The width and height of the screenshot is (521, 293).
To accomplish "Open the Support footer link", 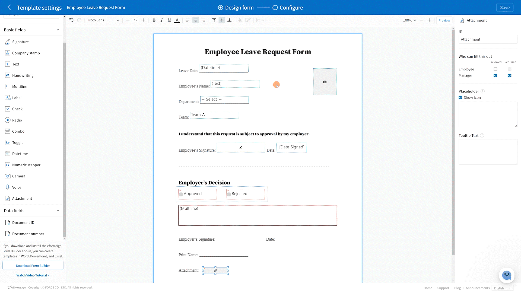I will (443, 288).
